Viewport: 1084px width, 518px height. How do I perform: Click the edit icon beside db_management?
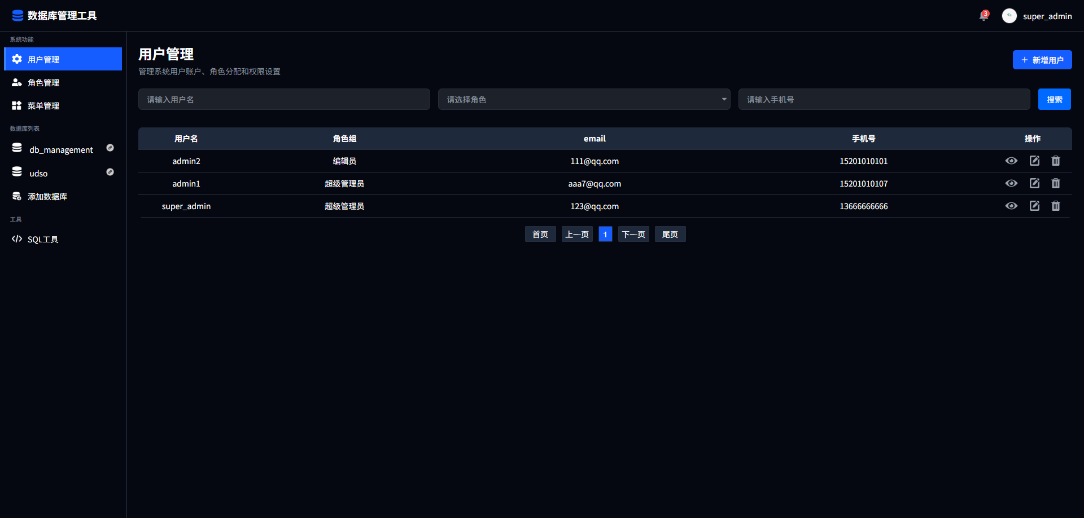(110, 148)
